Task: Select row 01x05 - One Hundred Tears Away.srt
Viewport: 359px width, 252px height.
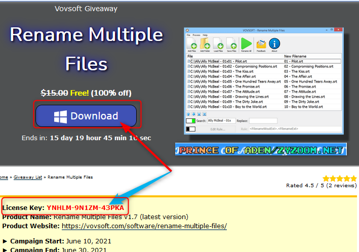Action: coord(264,81)
